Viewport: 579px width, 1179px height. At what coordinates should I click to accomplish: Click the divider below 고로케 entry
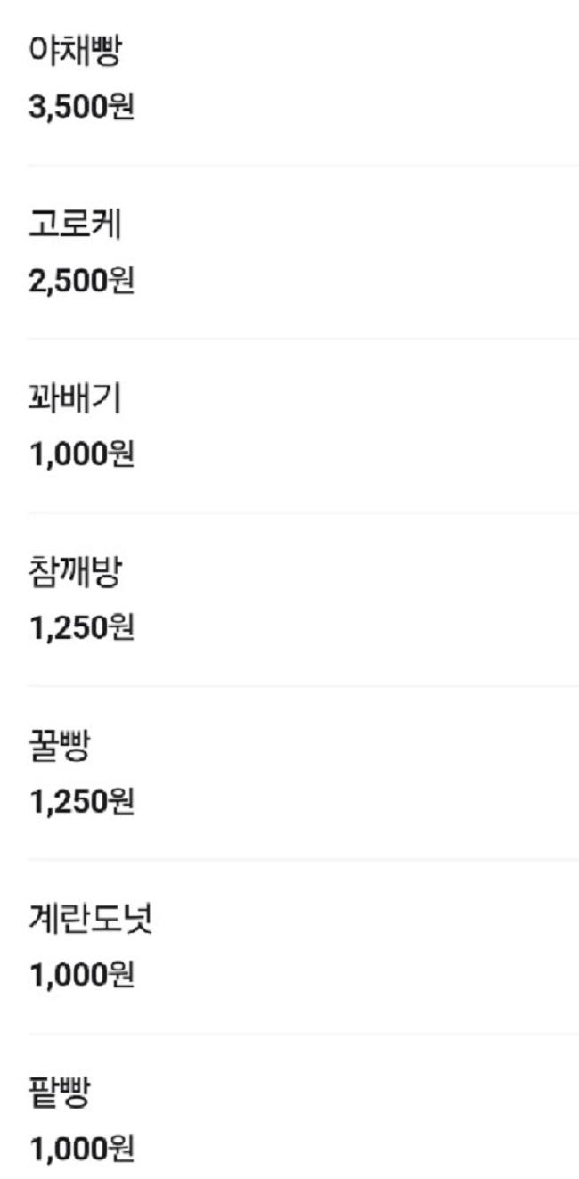click(x=289, y=339)
